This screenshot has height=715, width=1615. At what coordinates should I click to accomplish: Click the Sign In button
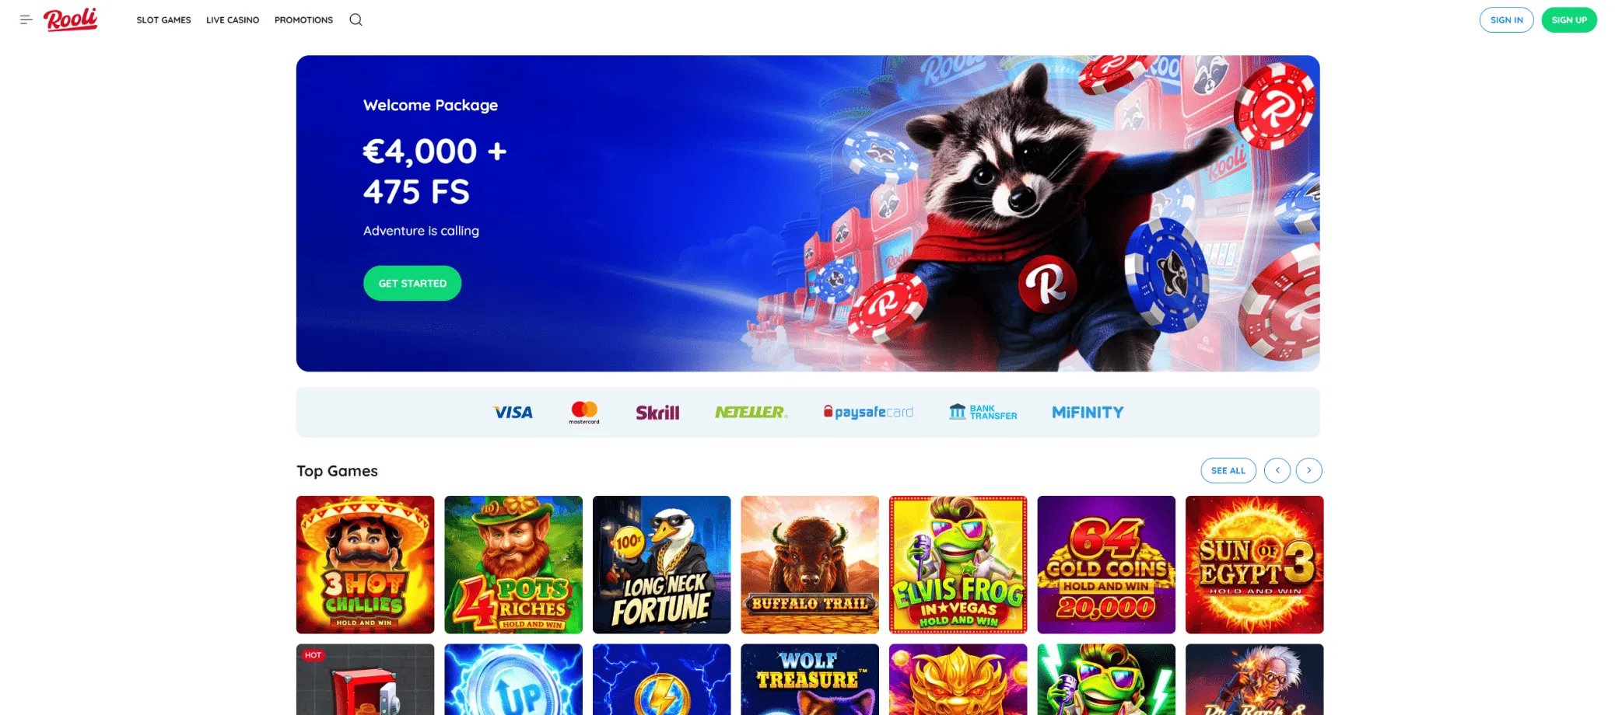pos(1506,20)
